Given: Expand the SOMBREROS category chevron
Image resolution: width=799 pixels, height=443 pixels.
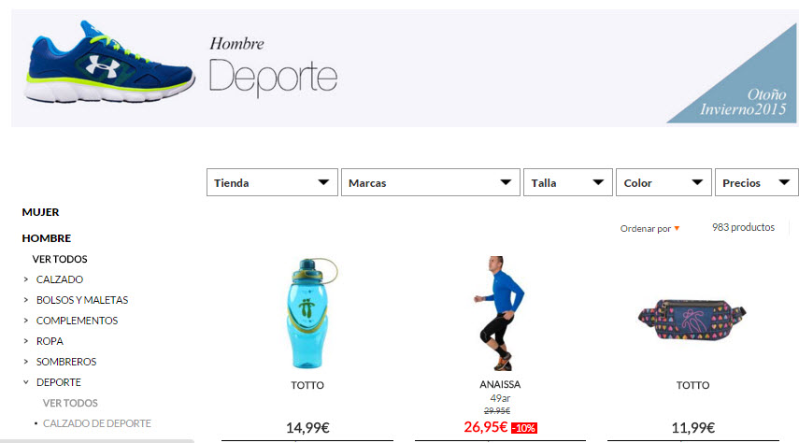Looking at the screenshot, I should (26, 362).
